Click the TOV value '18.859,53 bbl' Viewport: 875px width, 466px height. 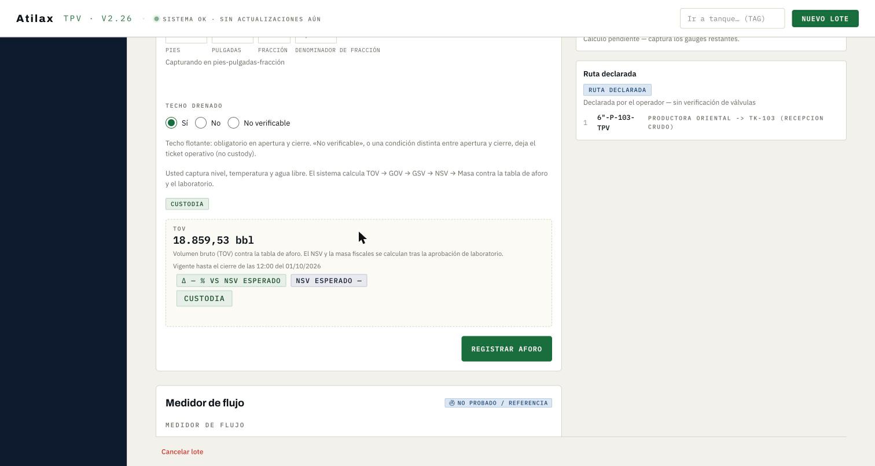(x=214, y=240)
